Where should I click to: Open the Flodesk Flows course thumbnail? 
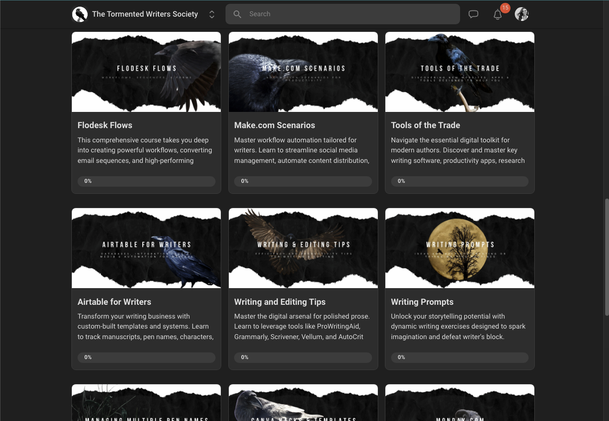pos(146,72)
